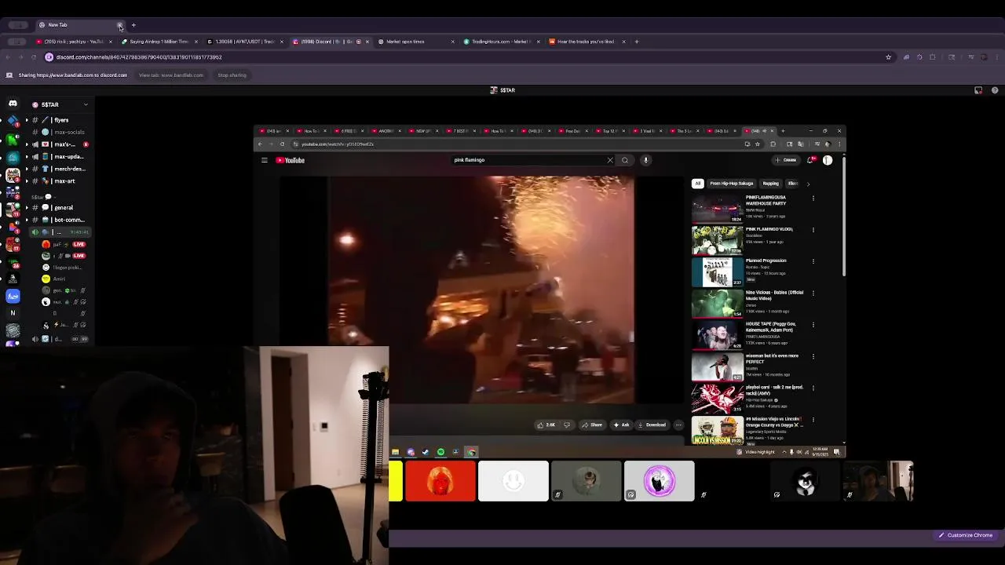Go to YouTube home via logo
This screenshot has width=1005, height=565.
(x=291, y=160)
